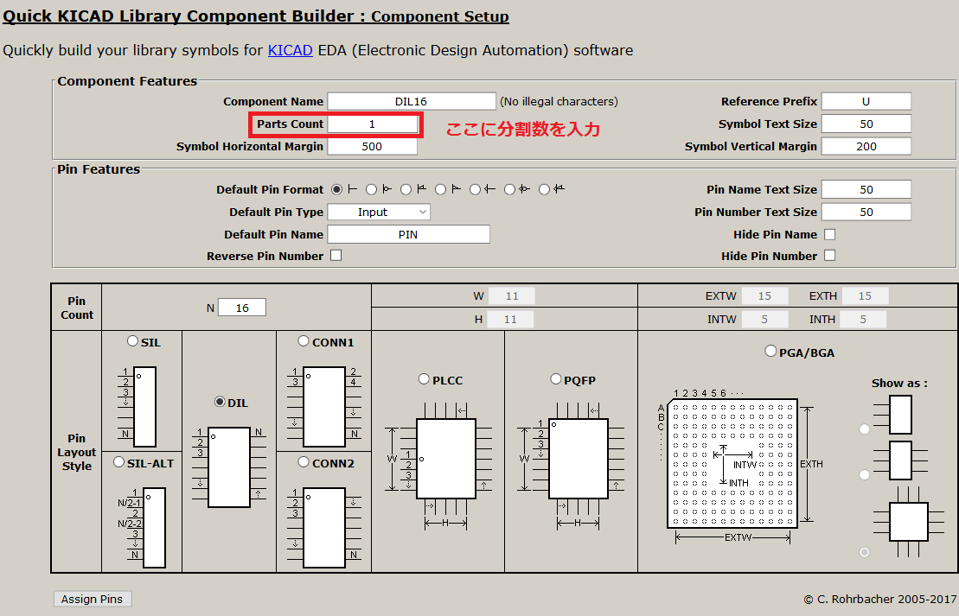Toggle the Reverse Pin Number checkbox
The image size is (959, 616).
point(336,256)
